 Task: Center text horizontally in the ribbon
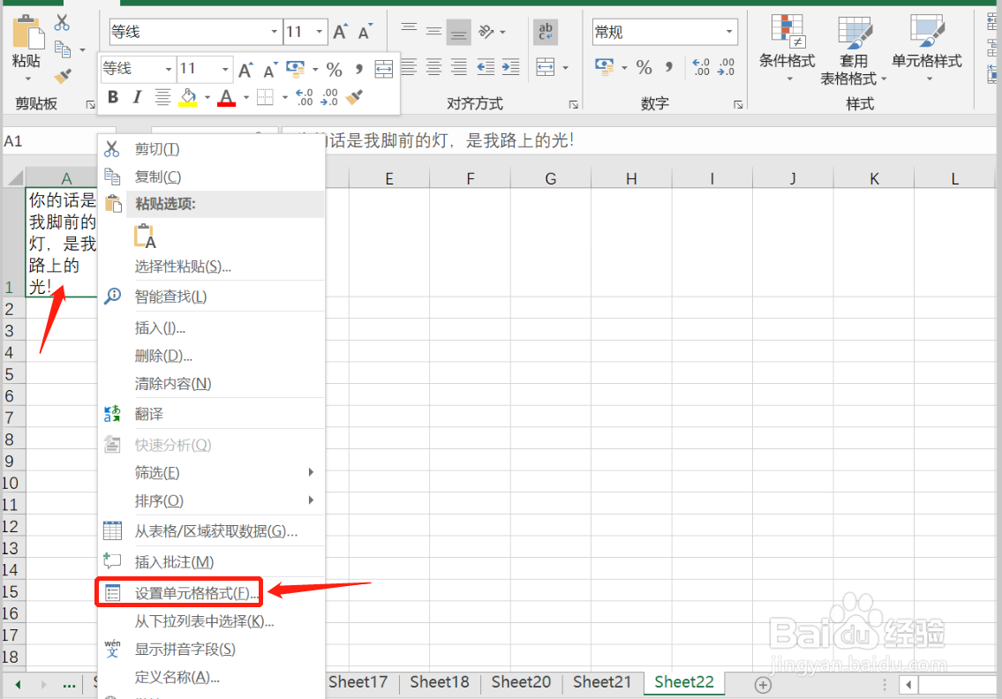click(x=433, y=66)
